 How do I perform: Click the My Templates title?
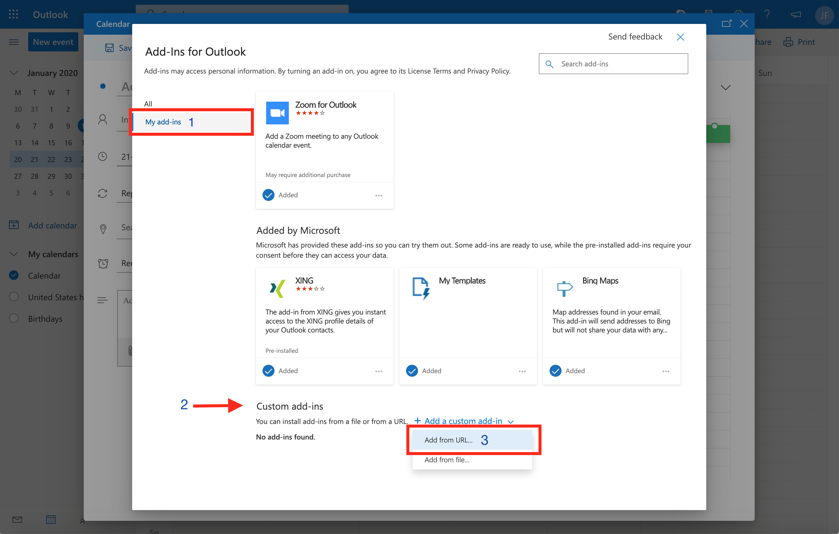(462, 281)
